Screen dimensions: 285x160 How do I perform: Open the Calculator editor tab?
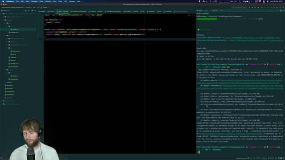(167, 11)
